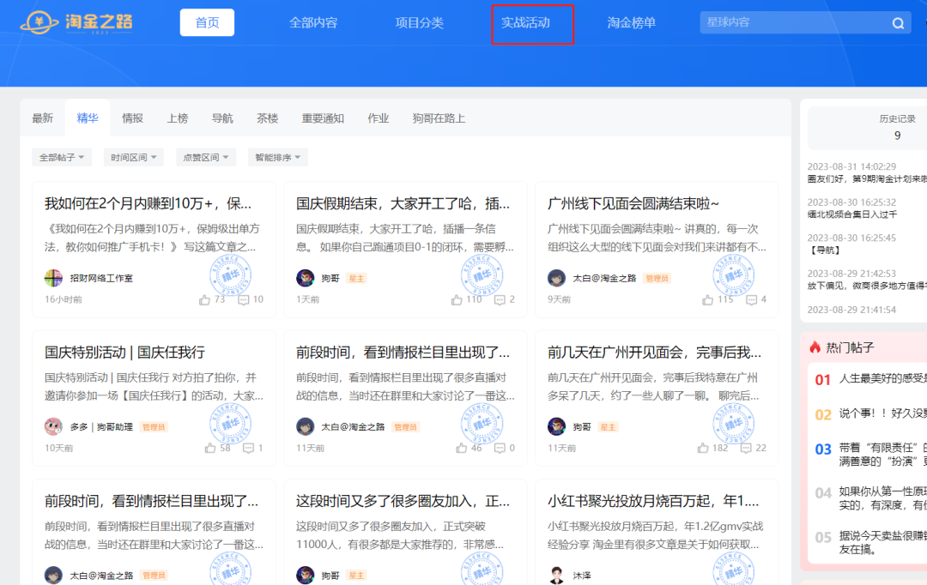927x585 pixels.
Task: Open comments icon on 广州线下见面会圆满结束啦 post
Action: (751, 300)
